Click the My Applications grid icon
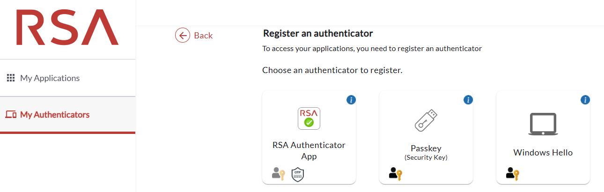The height and width of the screenshot is (192, 604). pyautogui.click(x=11, y=78)
